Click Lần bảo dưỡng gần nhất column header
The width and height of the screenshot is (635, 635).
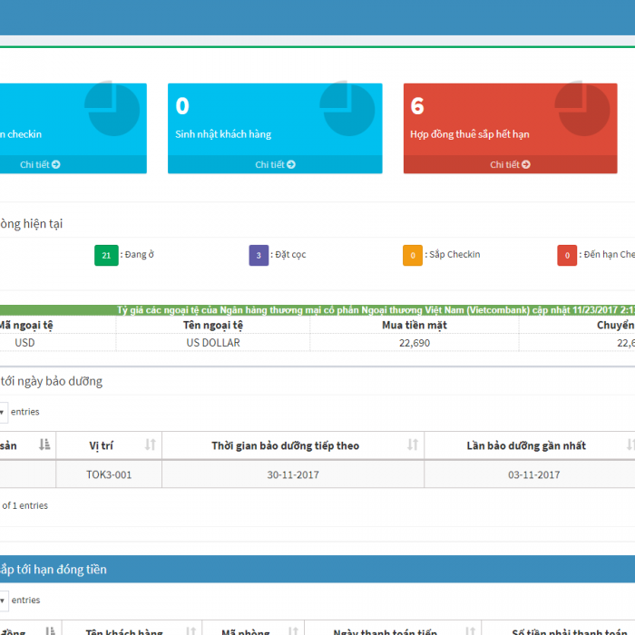[526, 445]
